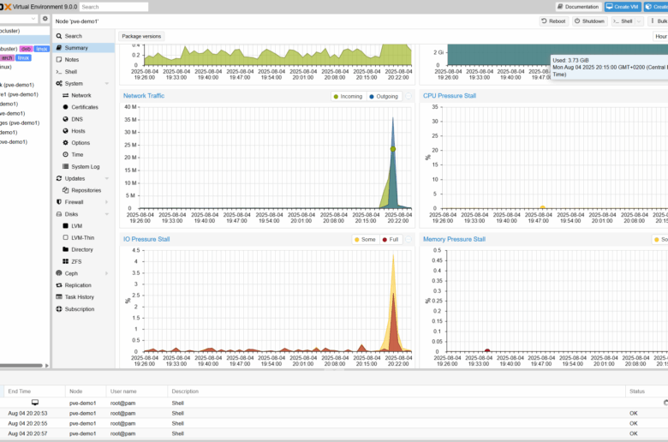Image resolution: width=668 pixels, height=442 pixels.
Task: Select the Summary menu item
Action: [75, 48]
